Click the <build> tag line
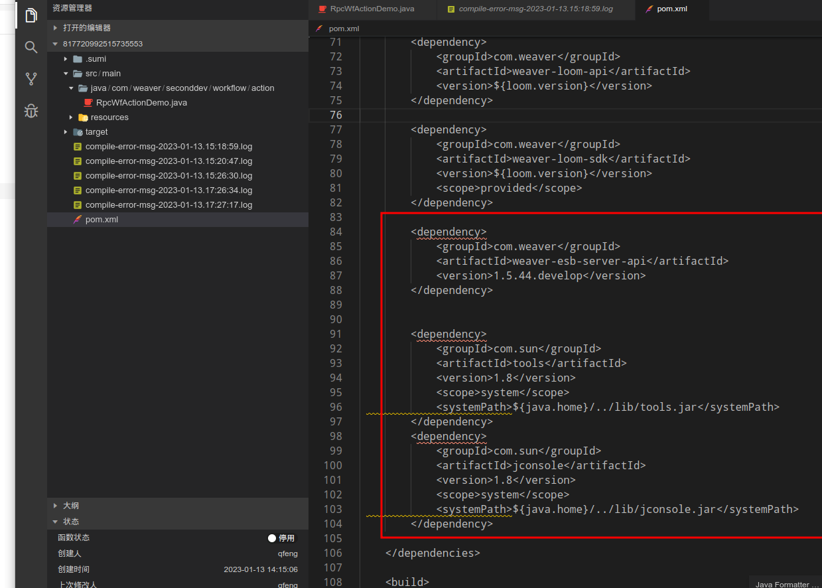Image resolution: width=822 pixels, height=588 pixels. point(407,582)
